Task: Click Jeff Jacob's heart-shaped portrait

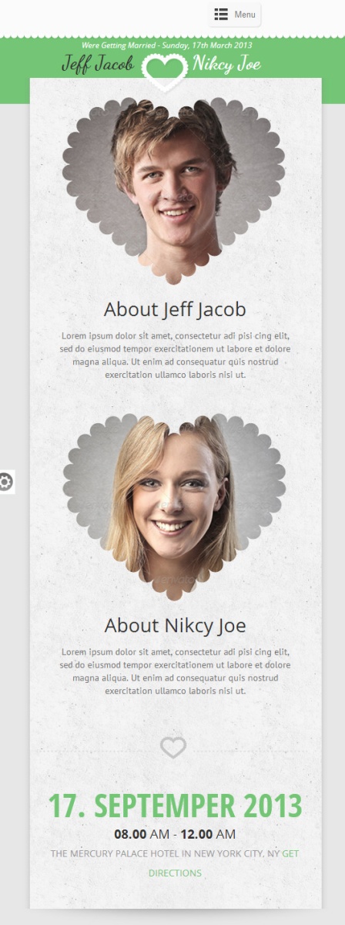Action: point(173,189)
